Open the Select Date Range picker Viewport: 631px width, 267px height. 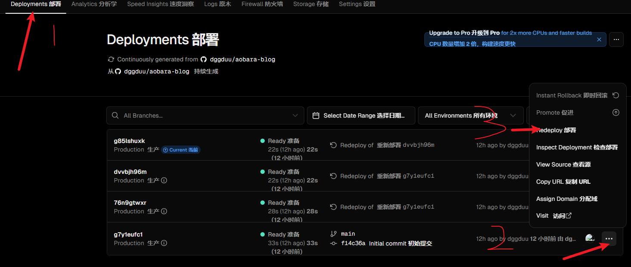click(x=361, y=115)
